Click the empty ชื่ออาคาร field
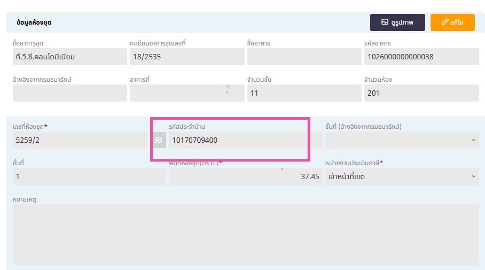The width and height of the screenshot is (485, 270). tap(304, 57)
